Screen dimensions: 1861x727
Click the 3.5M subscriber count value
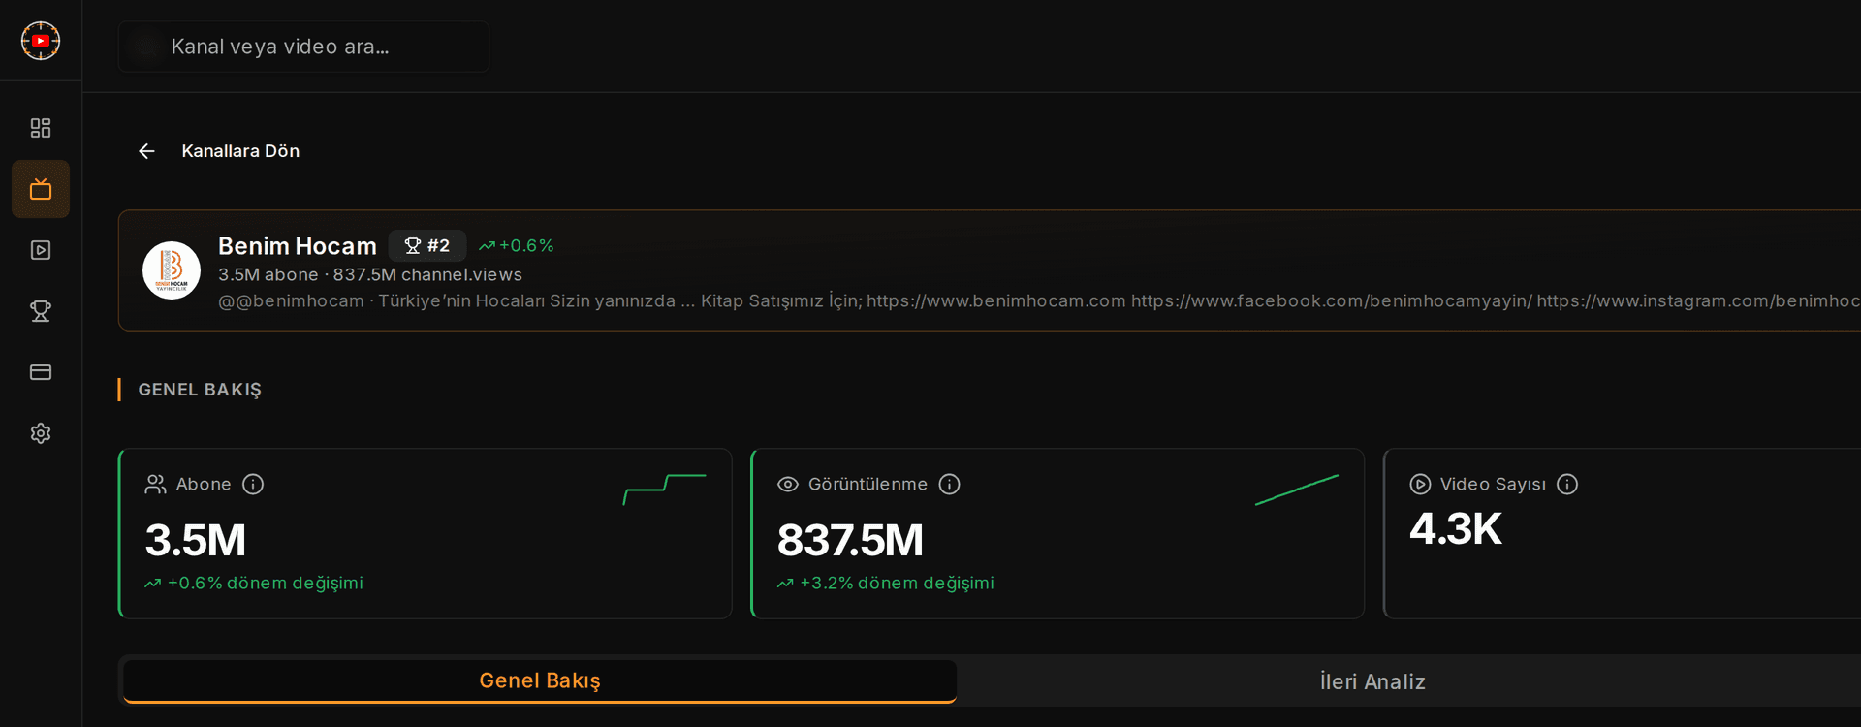coord(196,540)
